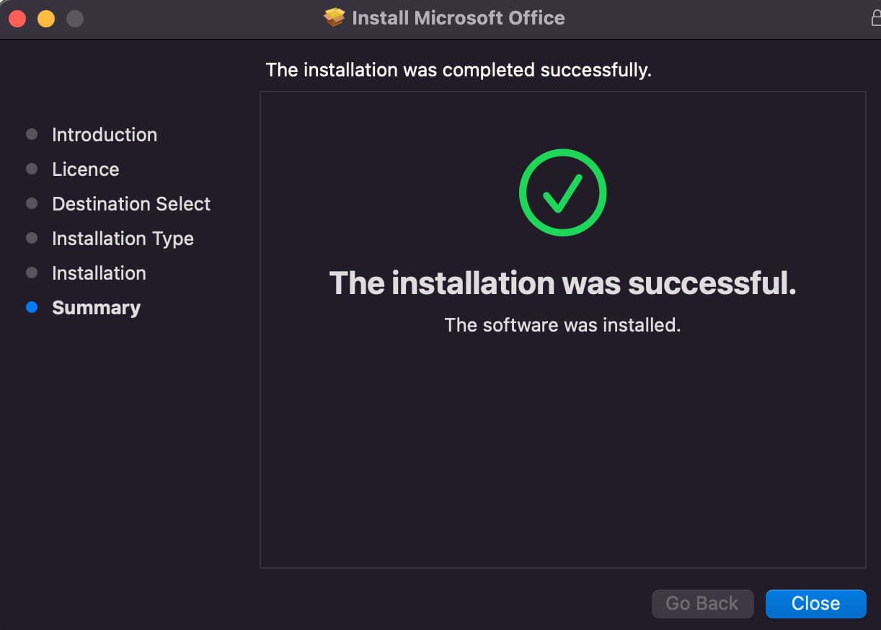881x630 pixels.
Task: Select the Installation step in the sidebar
Action: coord(99,272)
